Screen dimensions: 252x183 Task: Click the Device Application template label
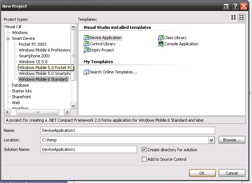(105, 38)
